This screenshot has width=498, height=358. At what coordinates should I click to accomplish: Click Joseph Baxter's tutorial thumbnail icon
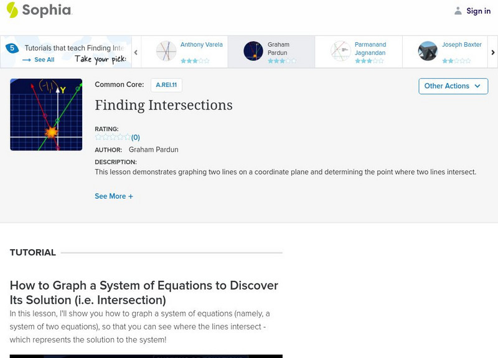coord(428,51)
